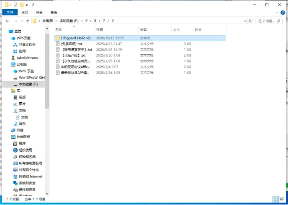Expand the ribbon with the chevron
The height and width of the screenshot is (205, 288).
(277, 13)
